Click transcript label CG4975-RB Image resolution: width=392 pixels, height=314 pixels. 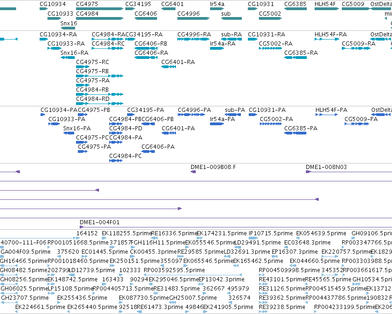click(93, 71)
